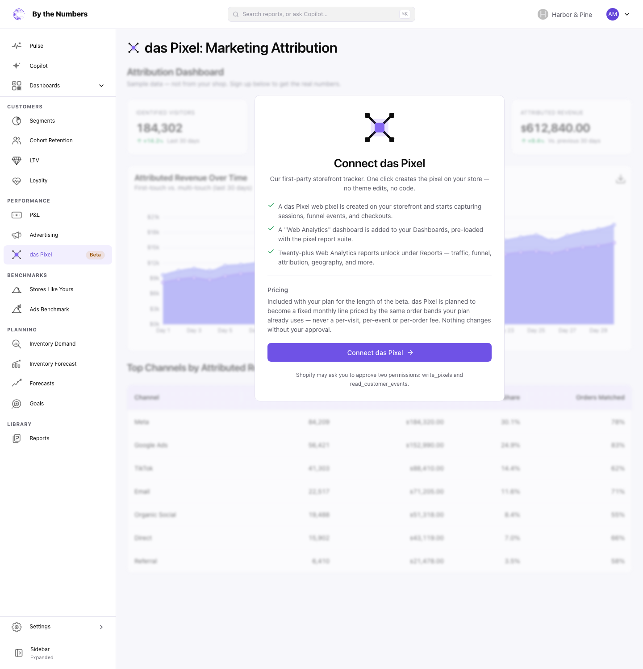Select the LTV diamond icon
The width and height of the screenshot is (643, 669).
pos(17,161)
